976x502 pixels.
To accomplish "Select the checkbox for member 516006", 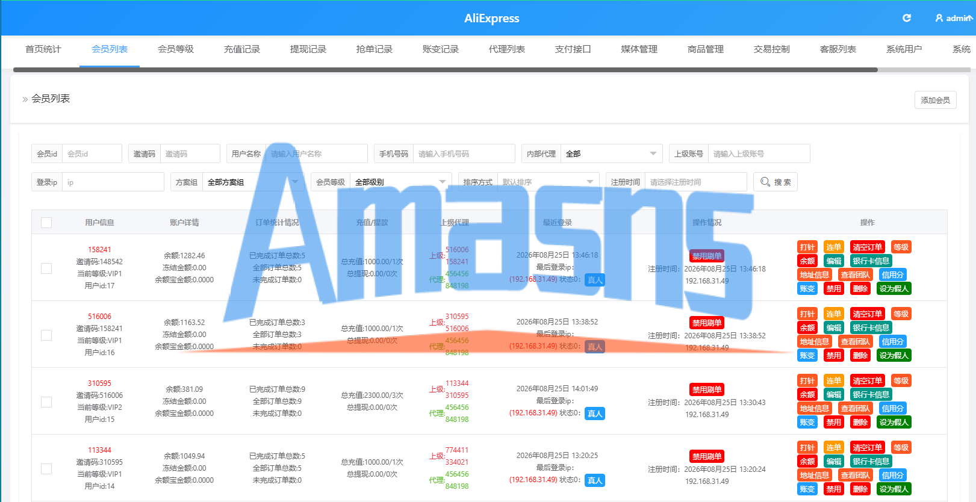I will 46,335.
